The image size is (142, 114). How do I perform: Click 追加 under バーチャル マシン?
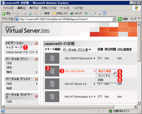(x=9, y=67)
